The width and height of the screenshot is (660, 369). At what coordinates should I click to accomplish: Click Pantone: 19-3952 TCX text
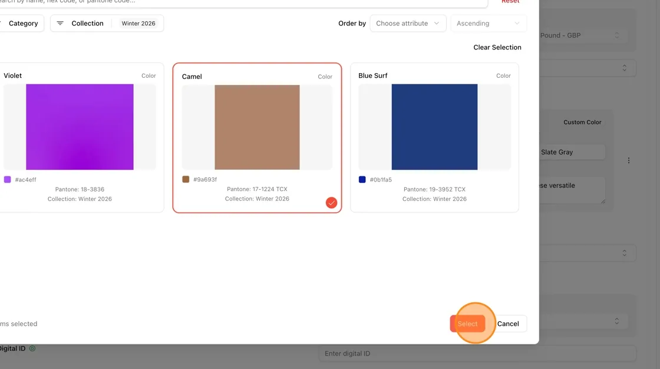(434, 189)
